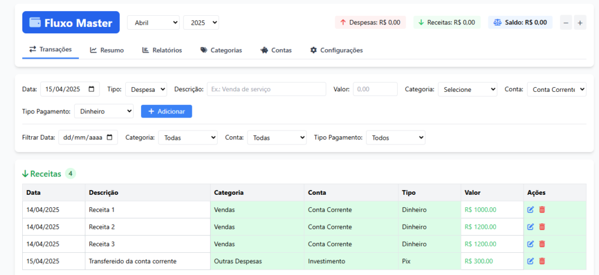Click the edit icon for Receita 1

tap(531, 209)
